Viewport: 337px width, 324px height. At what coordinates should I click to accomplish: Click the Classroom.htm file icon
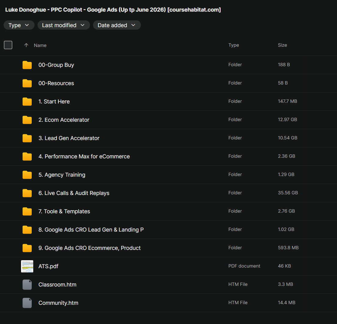click(27, 284)
